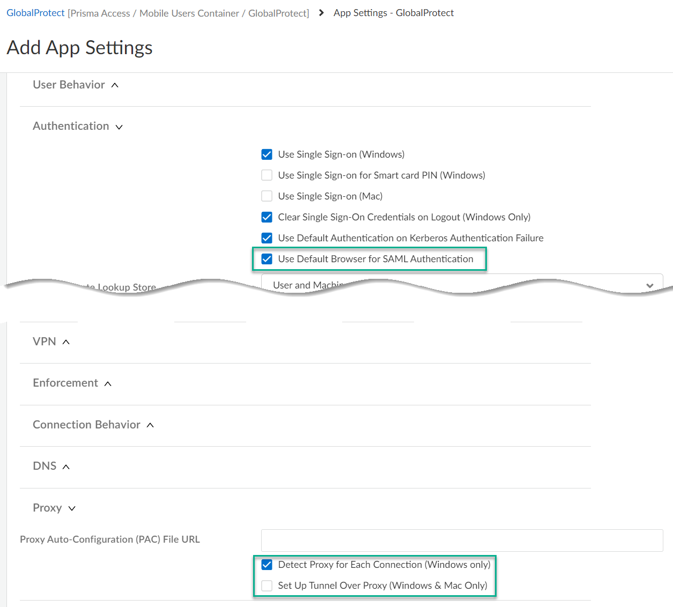Toggle Default Authentication on Kerberos Failure
The image size is (673, 607).
[x=267, y=238]
